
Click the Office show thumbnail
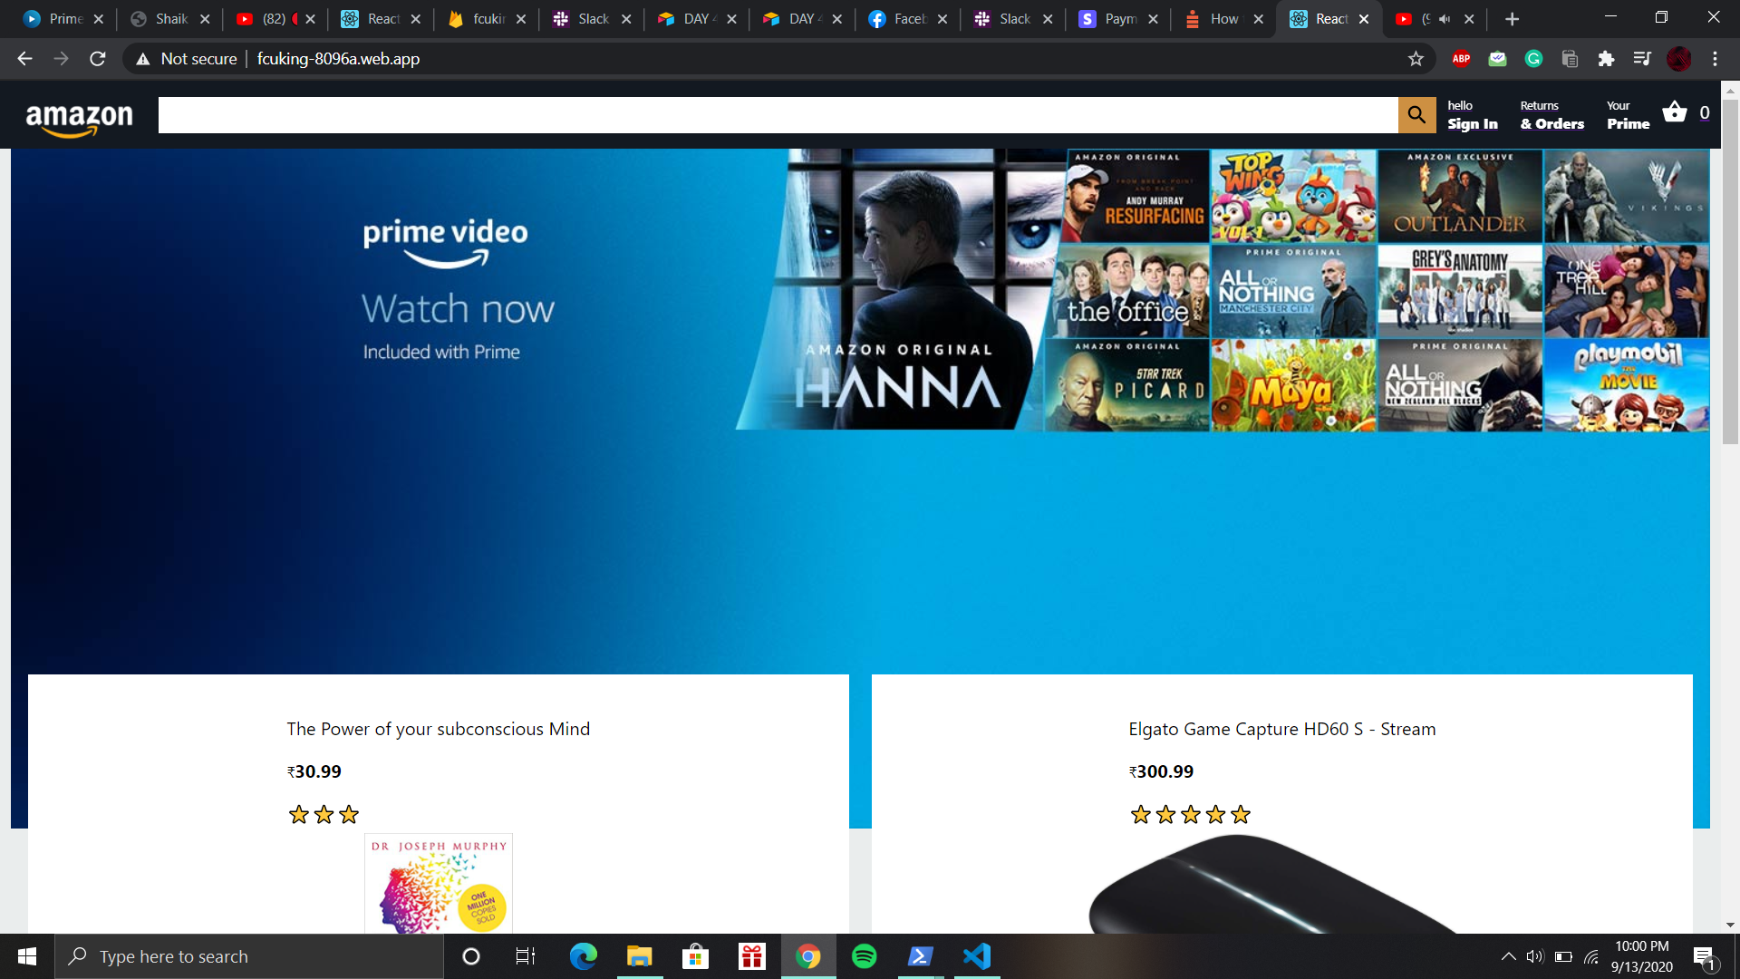tap(1131, 290)
